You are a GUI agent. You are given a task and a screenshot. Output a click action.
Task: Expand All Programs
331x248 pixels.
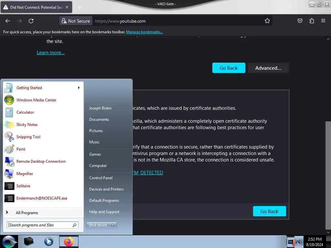pyautogui.click(x=43, y=212)
